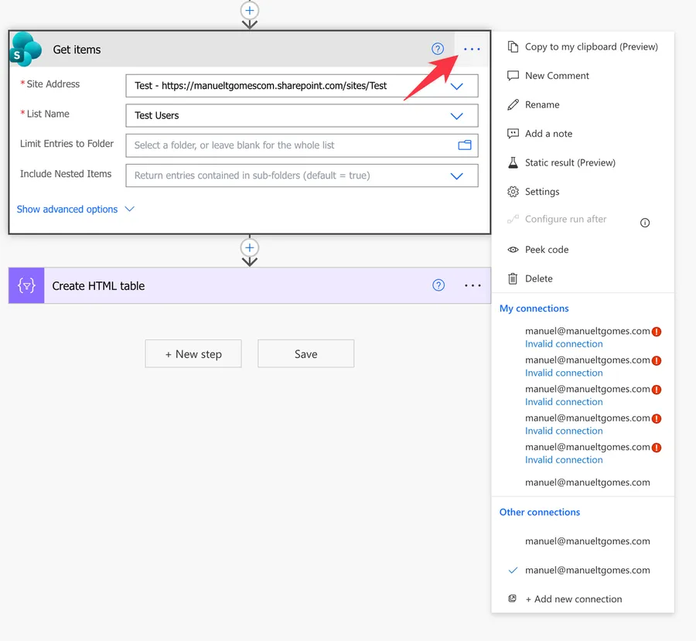Click the Settings gear icon
The width and height of the screenshot is (696, 641).
[513, 192]
